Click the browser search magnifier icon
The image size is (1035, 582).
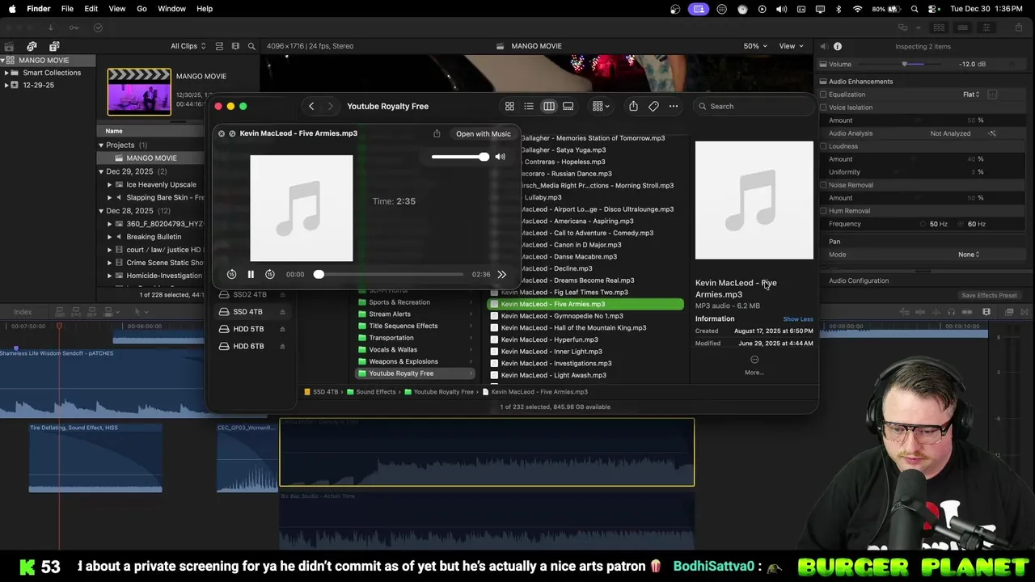click(x=251, y=46)
